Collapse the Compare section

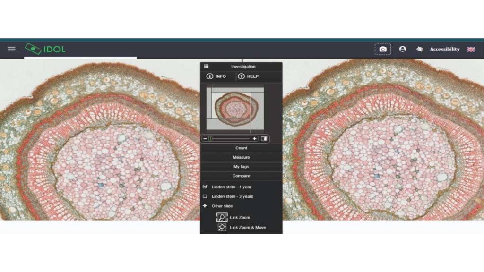(x=241, y=176)
